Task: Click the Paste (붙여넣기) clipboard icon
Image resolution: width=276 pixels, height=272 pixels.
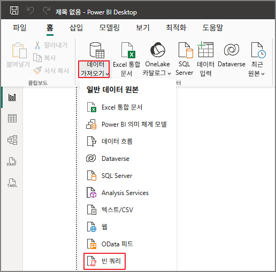Action: [x=19, y=50]
